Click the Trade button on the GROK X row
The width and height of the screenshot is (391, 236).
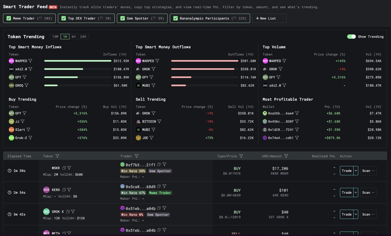point(347,214)
